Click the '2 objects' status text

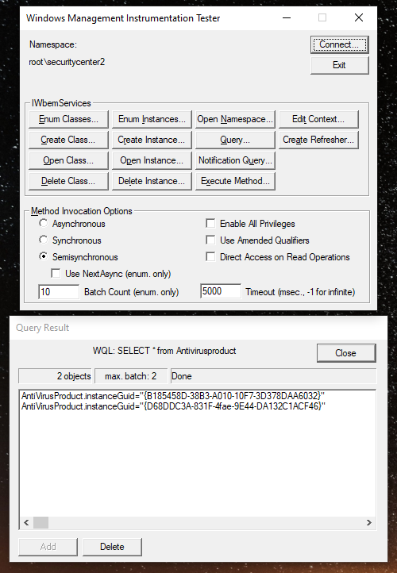(x=74, y=376)
